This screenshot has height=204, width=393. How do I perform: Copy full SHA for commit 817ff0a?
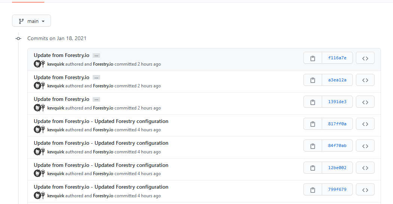[312, 124]
